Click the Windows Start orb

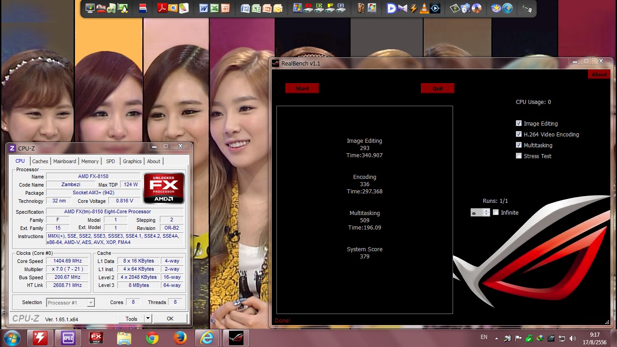tap(12, 338)
